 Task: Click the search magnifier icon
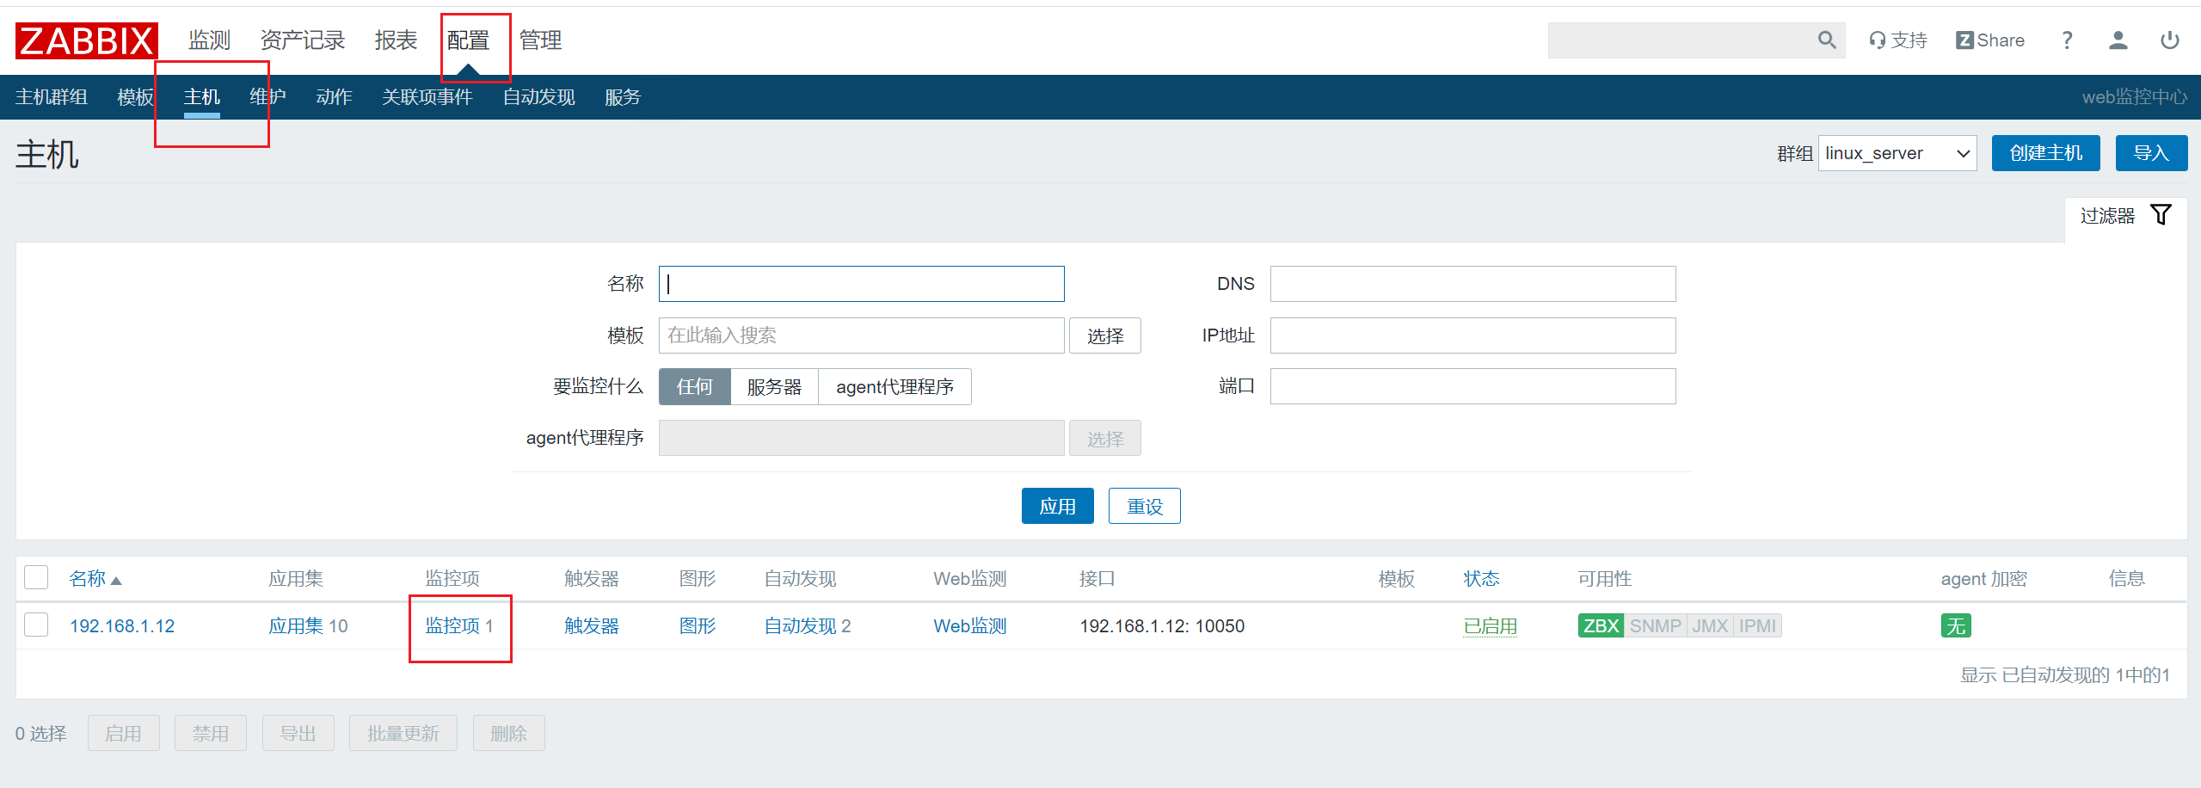pos(1827,40)
